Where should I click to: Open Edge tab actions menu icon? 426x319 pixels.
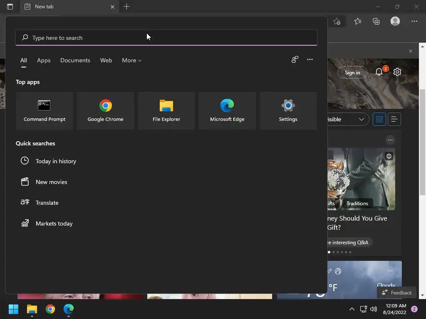pyautogui.click(x=10, y=7)
